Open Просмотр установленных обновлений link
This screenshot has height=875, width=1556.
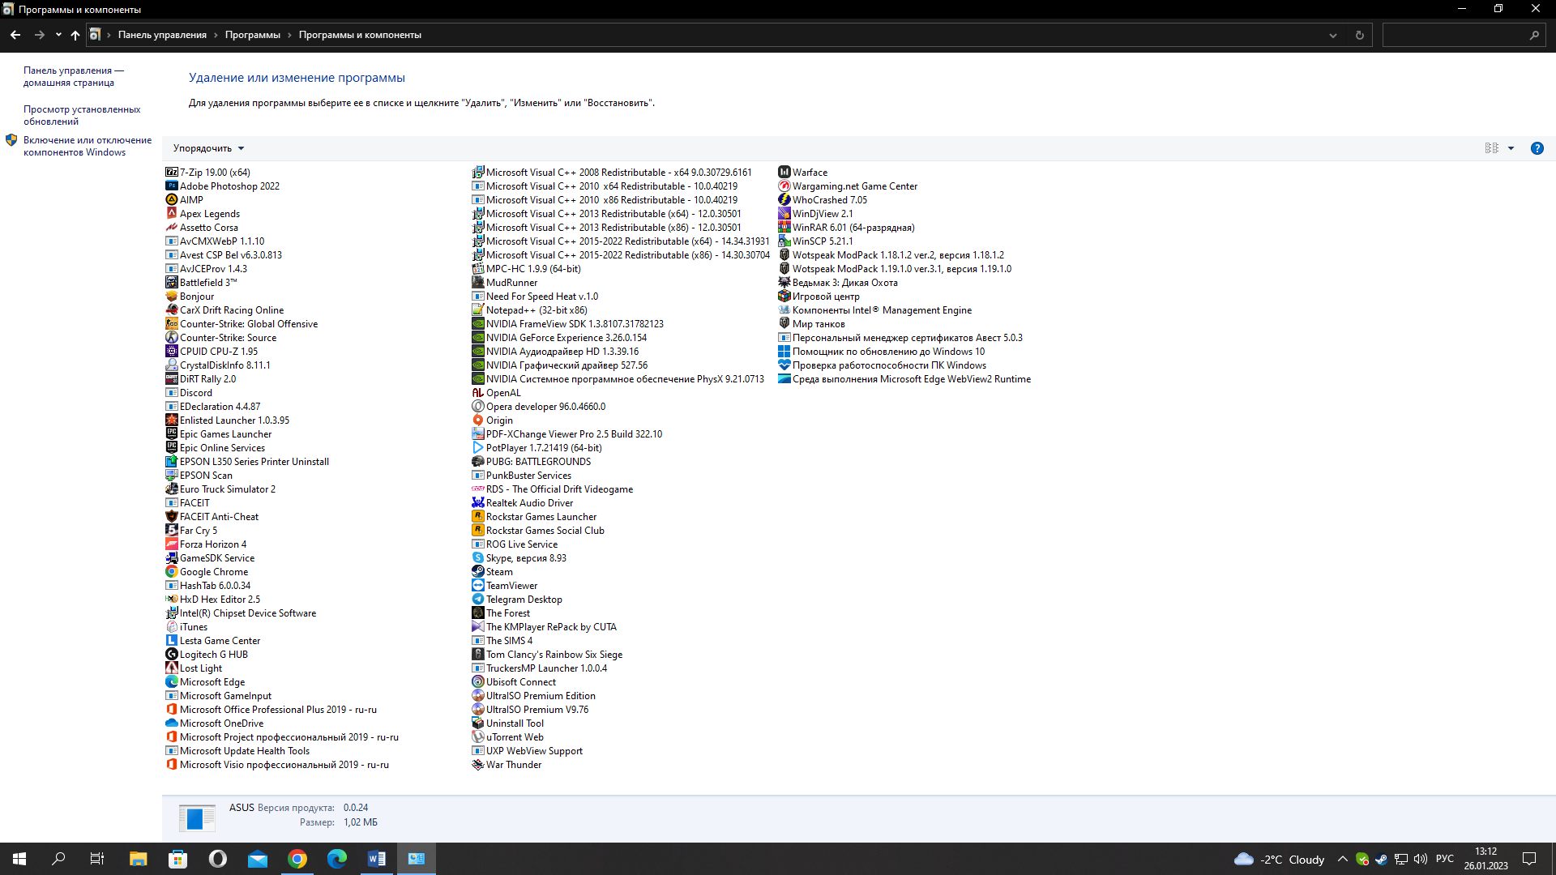coord(82,115)
